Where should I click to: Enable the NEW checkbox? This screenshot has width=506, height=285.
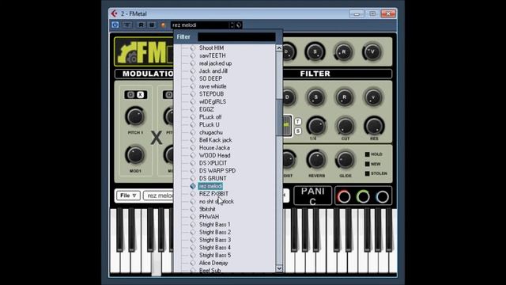(x=367, y=164)
